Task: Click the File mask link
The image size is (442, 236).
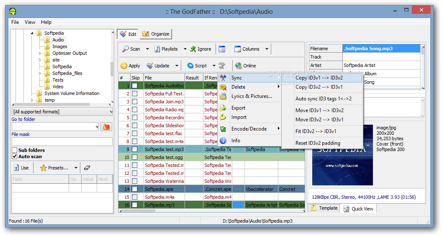Action: click(21, 134)
